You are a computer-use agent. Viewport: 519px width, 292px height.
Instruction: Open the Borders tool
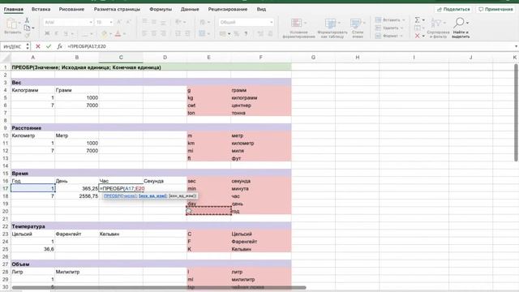85,34
